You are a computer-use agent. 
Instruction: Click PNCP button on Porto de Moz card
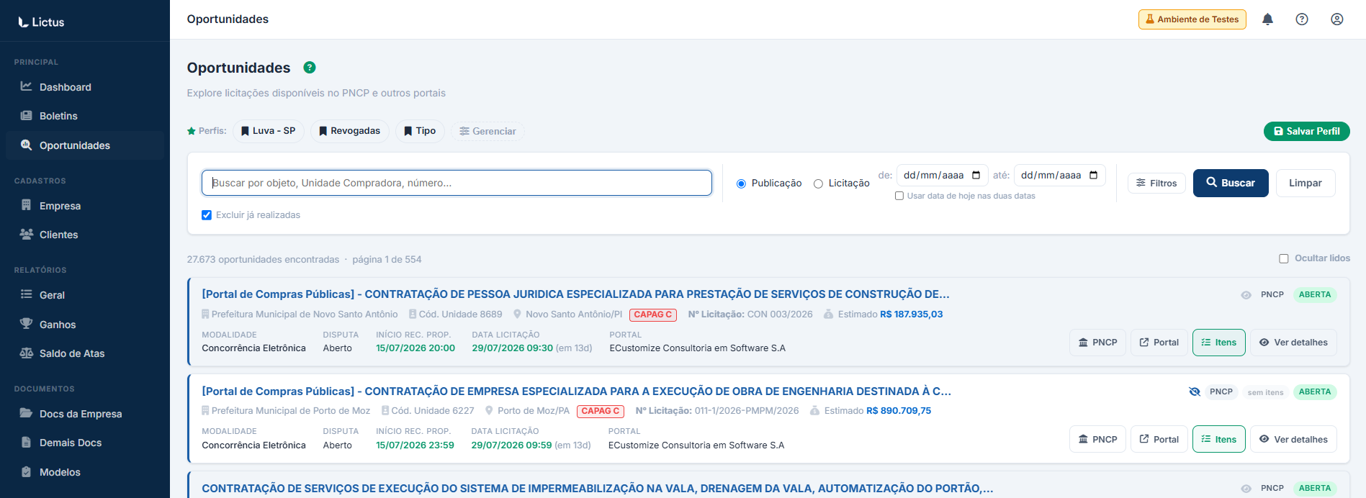point(1097,440)
